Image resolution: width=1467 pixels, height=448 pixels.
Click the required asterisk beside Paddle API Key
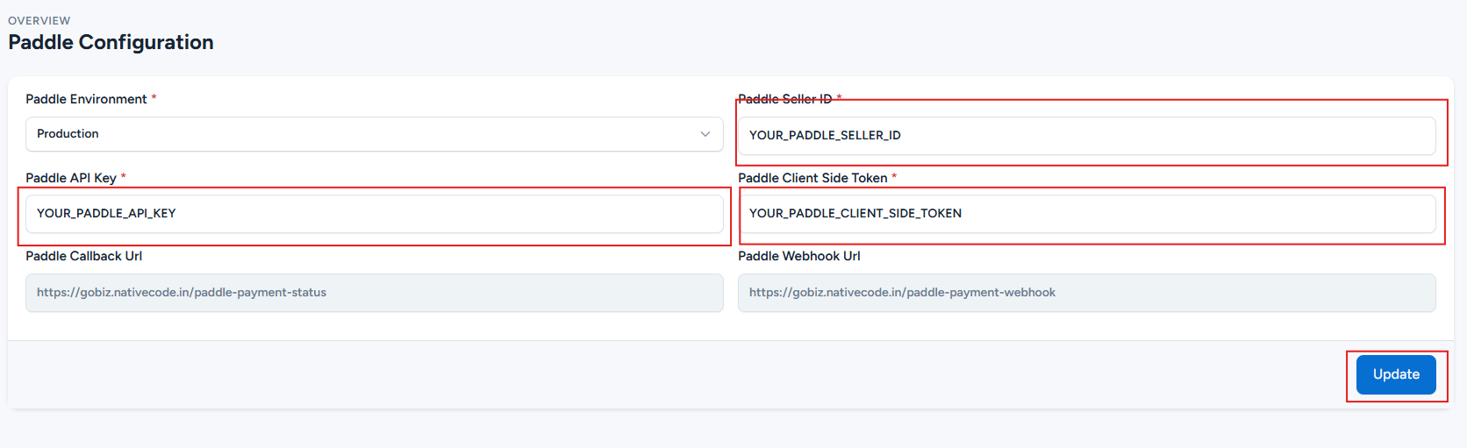[x=123, y=177]
